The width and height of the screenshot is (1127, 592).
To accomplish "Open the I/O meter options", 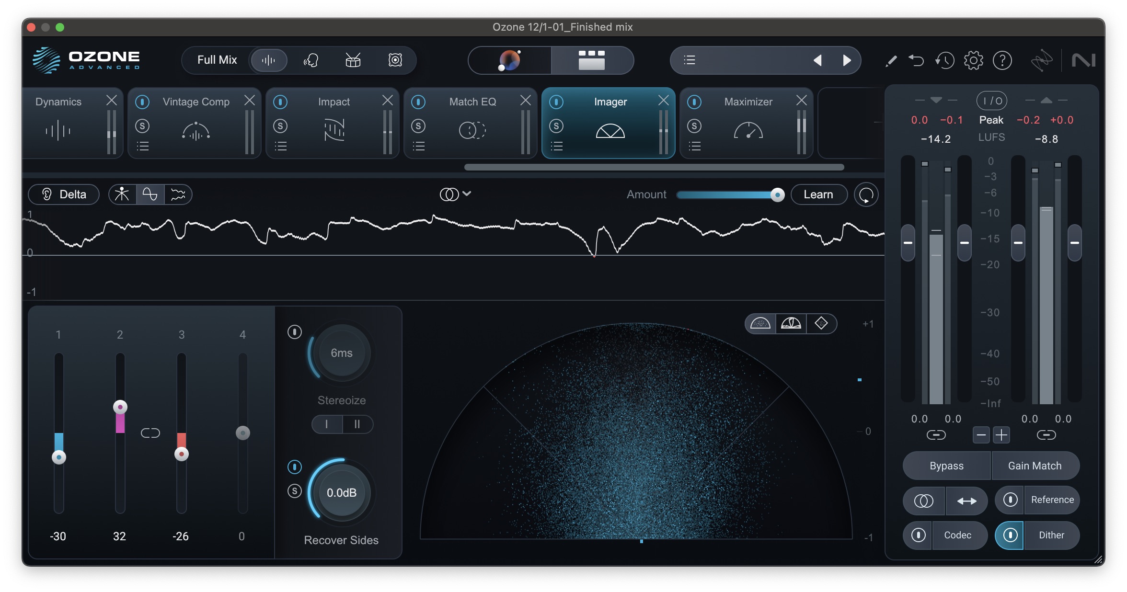I will (992, 101).
